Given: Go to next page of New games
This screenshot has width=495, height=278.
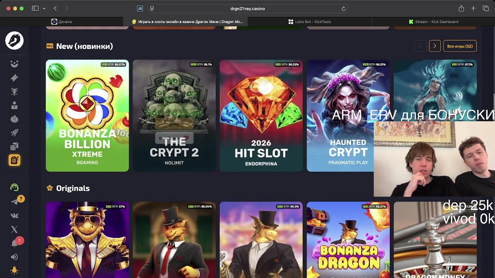Looking at the screenshot, I should [435, 46].
